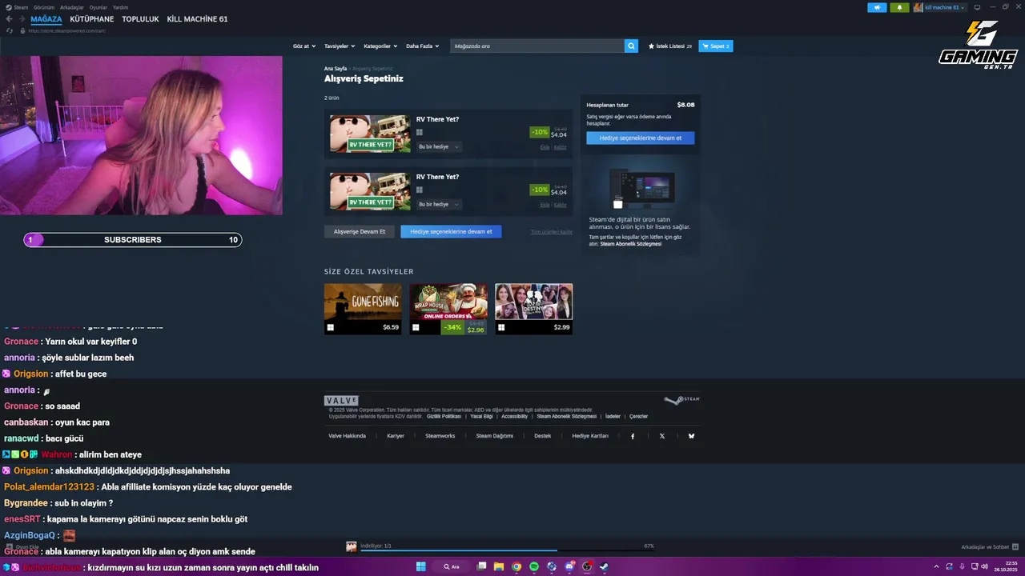Click the Steam forward navigation arrow
This screenshot has width=1025, height=576.
coord(22,19)
